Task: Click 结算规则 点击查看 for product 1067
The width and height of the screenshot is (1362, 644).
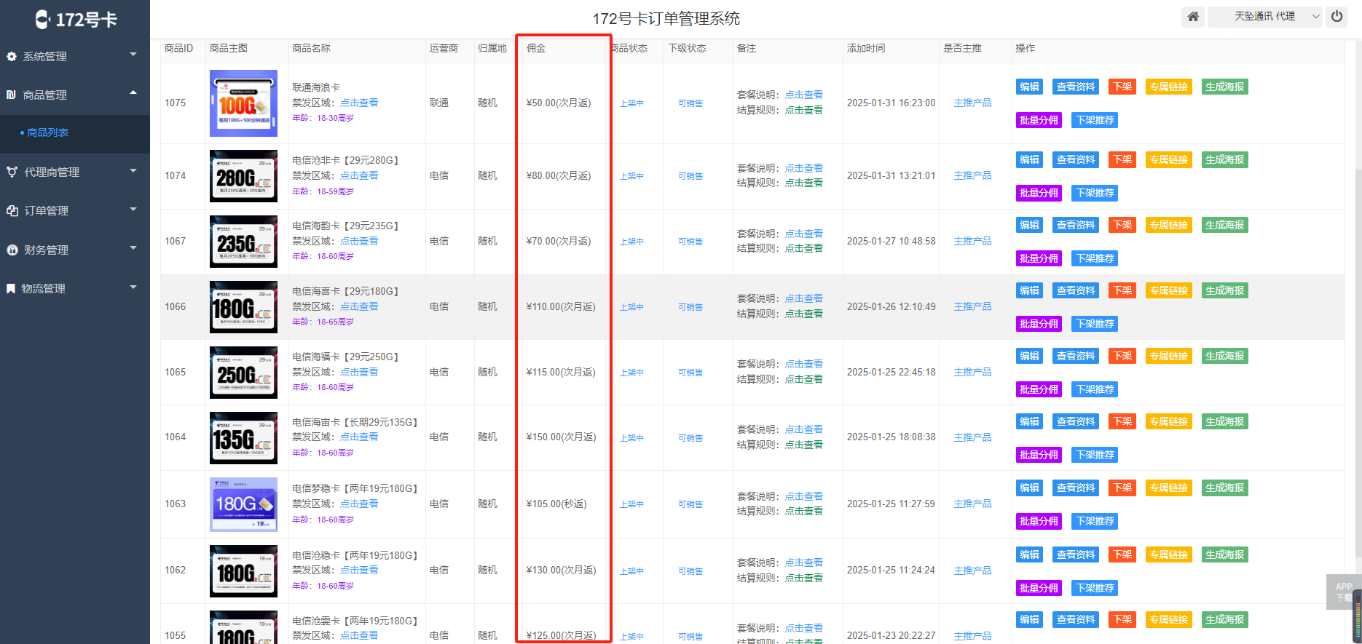Action: click(804, 248)
